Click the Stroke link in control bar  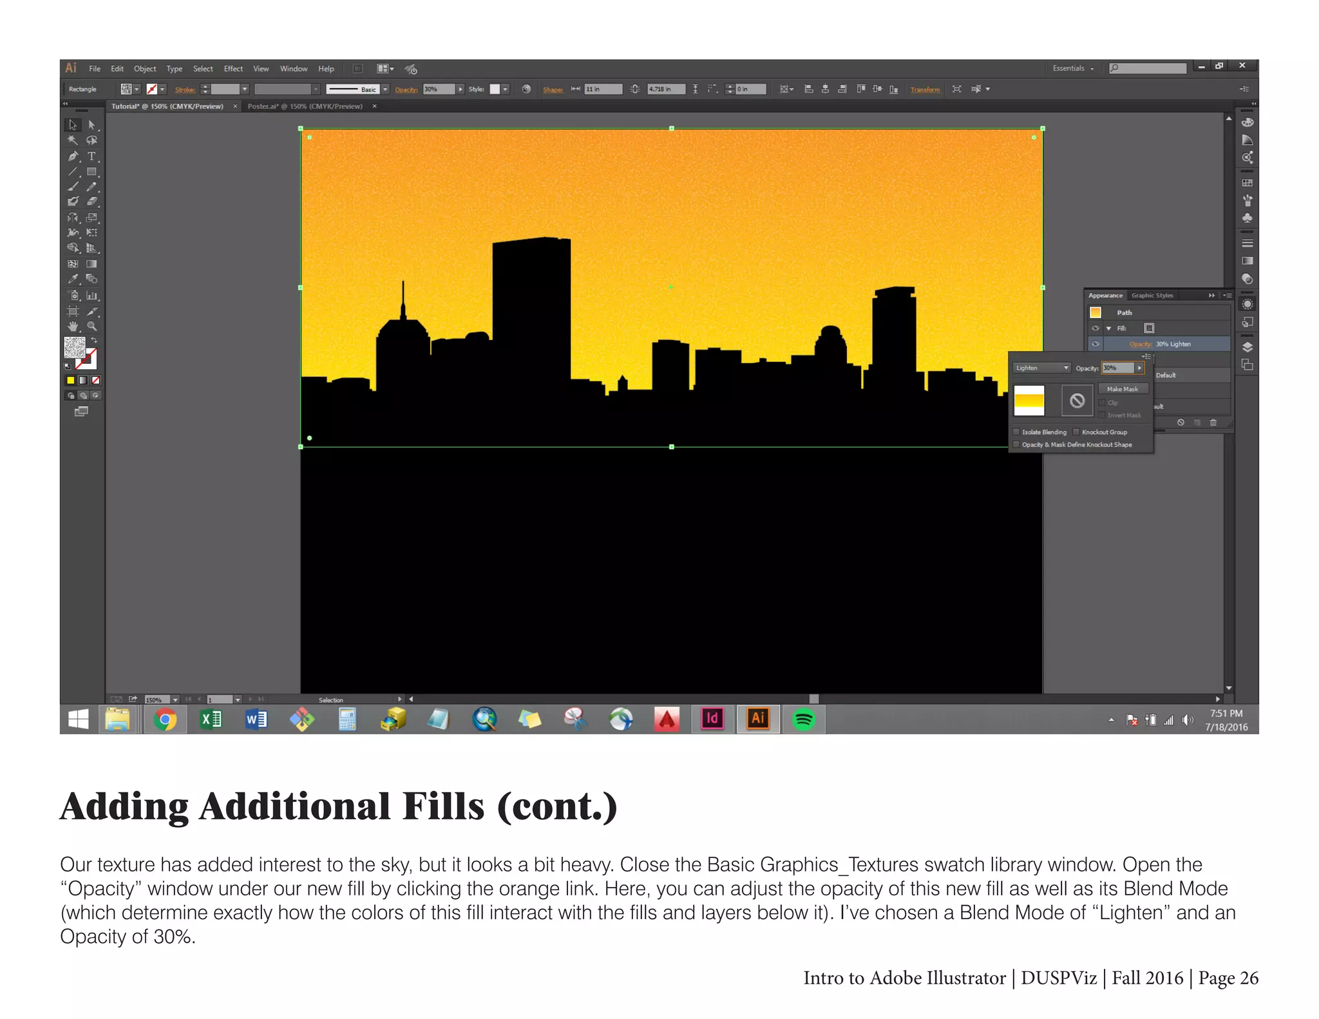185,90
